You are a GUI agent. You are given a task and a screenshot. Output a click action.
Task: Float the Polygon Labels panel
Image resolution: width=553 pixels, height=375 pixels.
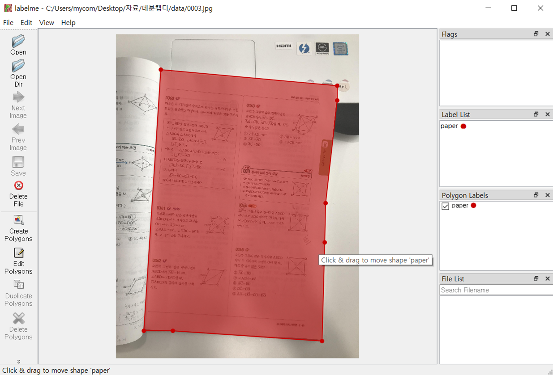click(536, 195)
